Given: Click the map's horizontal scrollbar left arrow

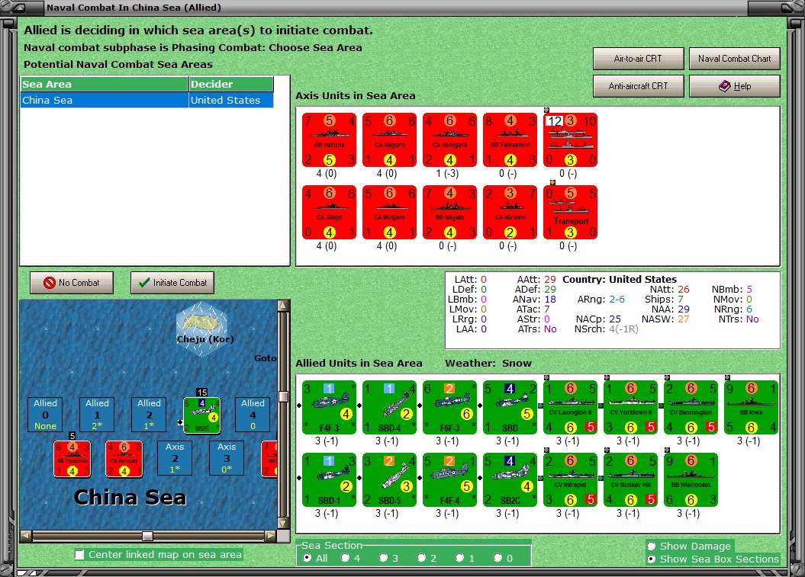Looking at the screenshot, I should click(x=26, y=536).
